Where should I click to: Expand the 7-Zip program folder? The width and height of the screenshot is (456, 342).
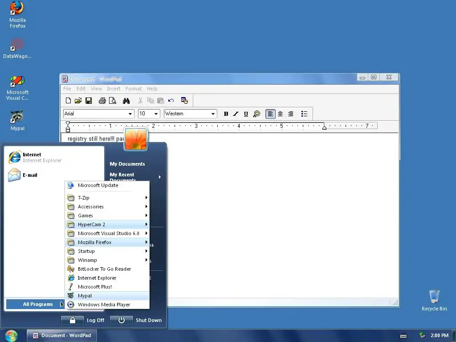click(107, 198)
